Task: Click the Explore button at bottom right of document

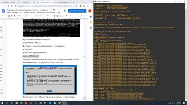Action: click(x=84, y=98)
